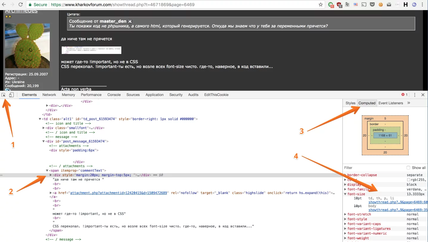This screenshot has height=242, width=428.
Task: Click the Chromecast cast icon in toolbar
Action: [364, 4]
